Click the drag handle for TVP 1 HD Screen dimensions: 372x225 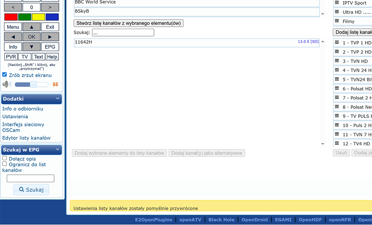pos(337,43)
